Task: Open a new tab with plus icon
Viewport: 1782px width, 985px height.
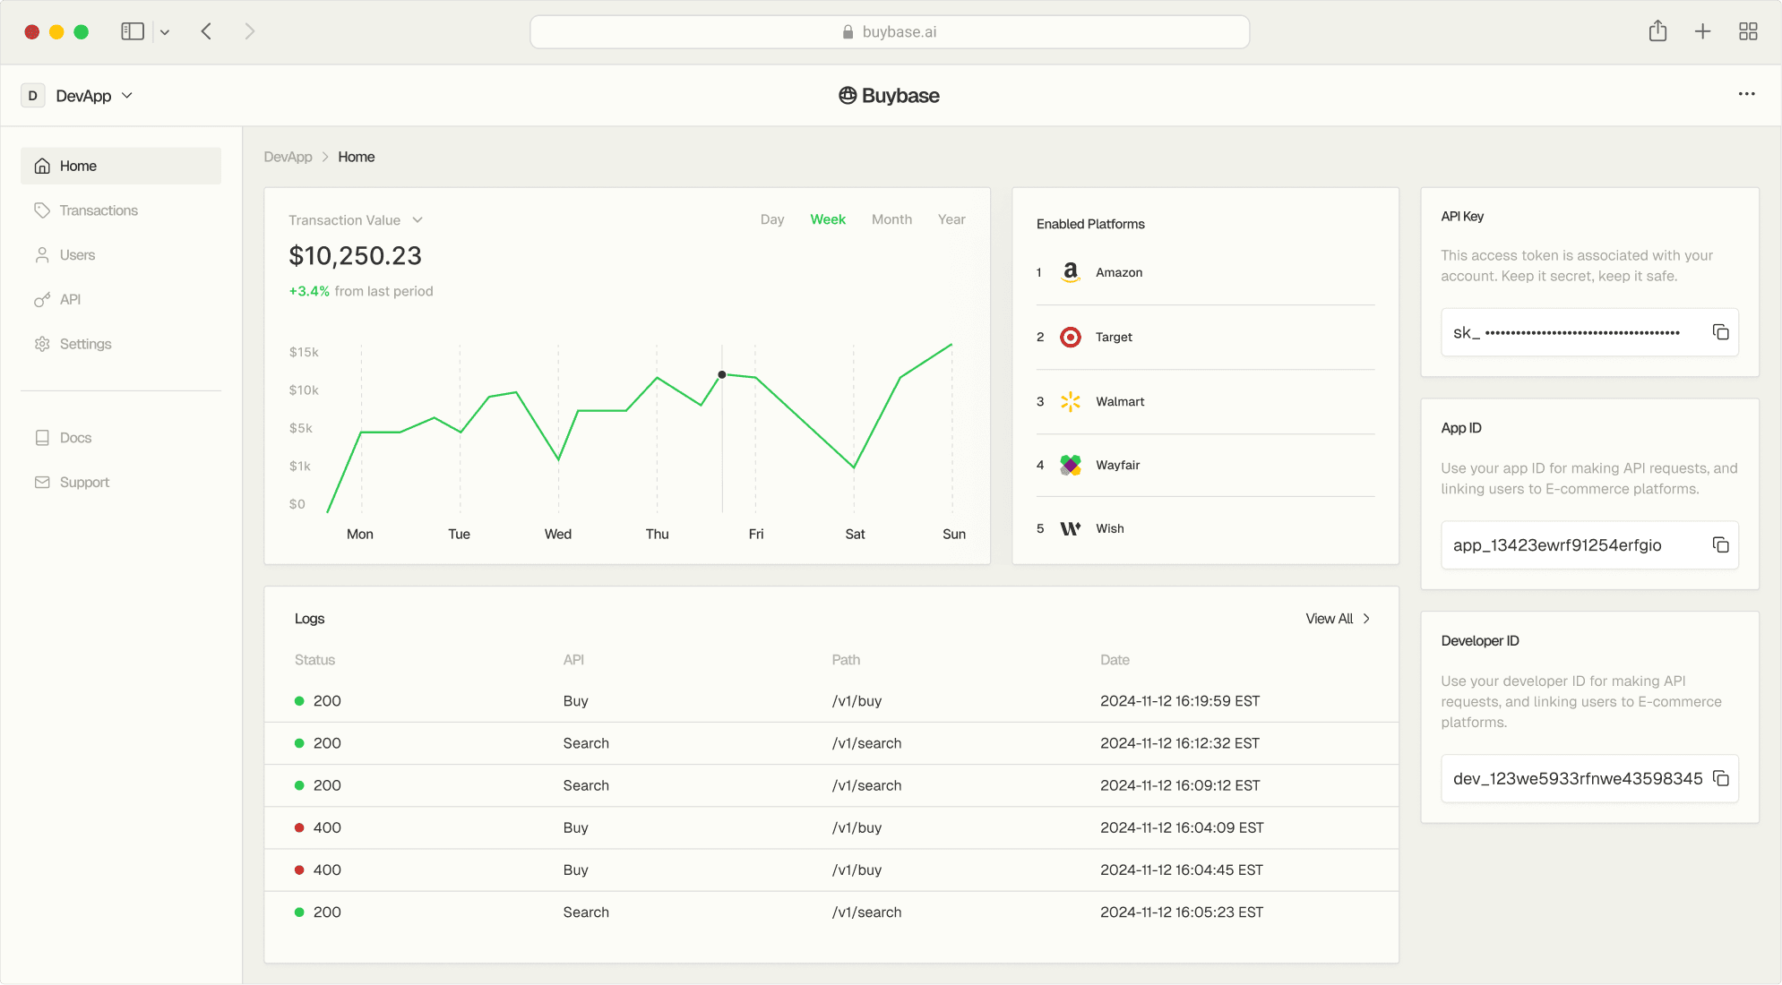Action: [x=1702, y=31]
